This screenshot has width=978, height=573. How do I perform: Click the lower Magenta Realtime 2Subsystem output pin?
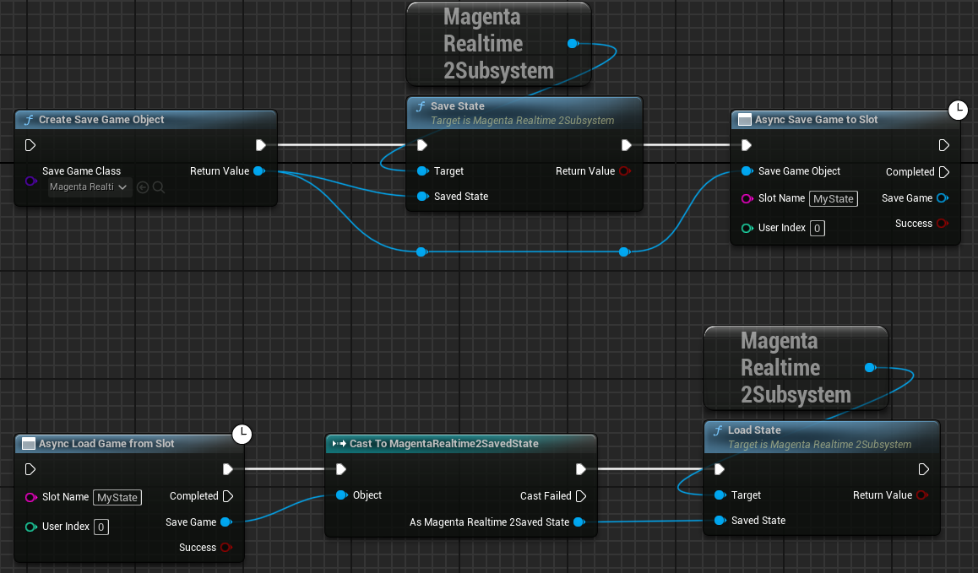click(x=869, y=368)
